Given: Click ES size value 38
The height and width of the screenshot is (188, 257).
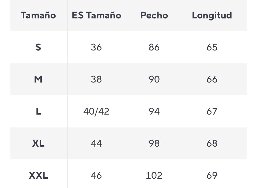Looking at the screenshot, I should click(96, 79).
